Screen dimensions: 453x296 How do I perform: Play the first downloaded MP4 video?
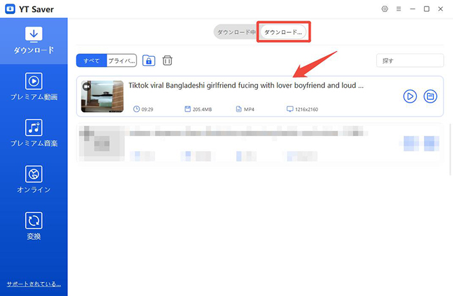click(410, 96)
